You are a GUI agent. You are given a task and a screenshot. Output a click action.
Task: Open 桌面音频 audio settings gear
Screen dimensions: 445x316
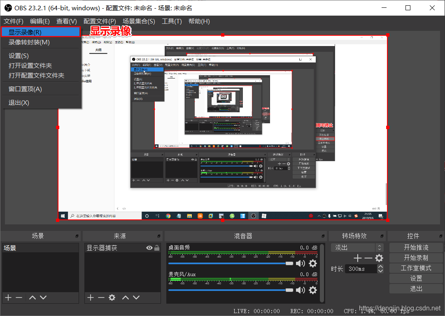coord(313,263)
